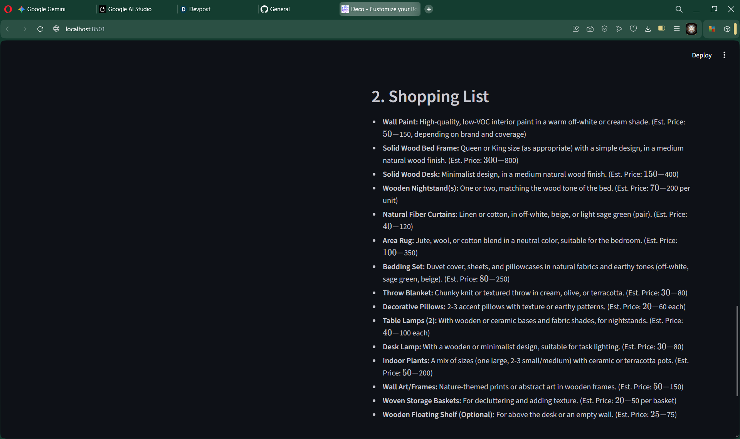Image resolution: width=740 pixels, height=439 pixels.
Task: Reload the page
Action: point(40,29)
